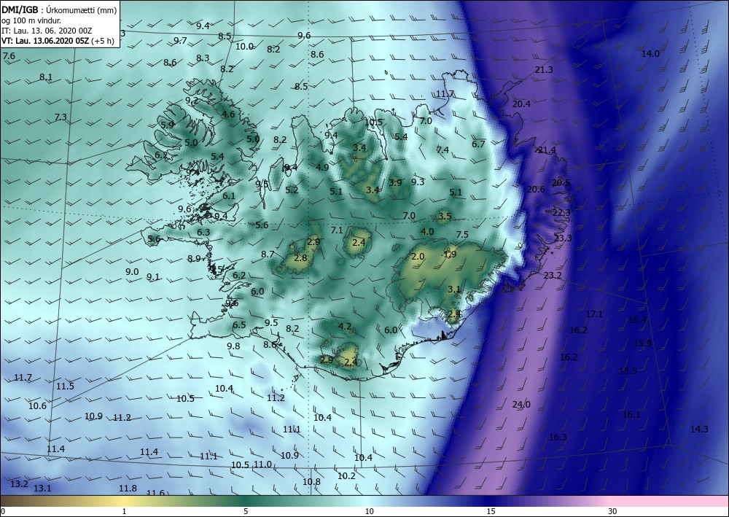Click the map value "7.4"
729x517 pixels.
443,149
